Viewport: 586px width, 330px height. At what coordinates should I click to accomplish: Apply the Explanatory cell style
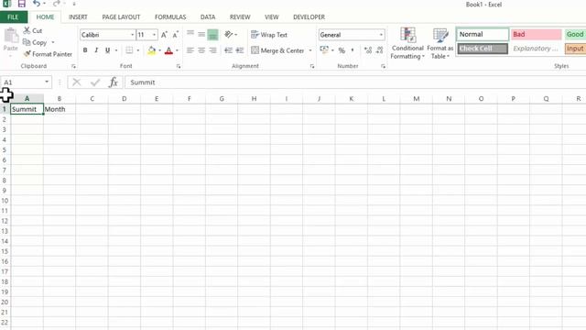537,49
